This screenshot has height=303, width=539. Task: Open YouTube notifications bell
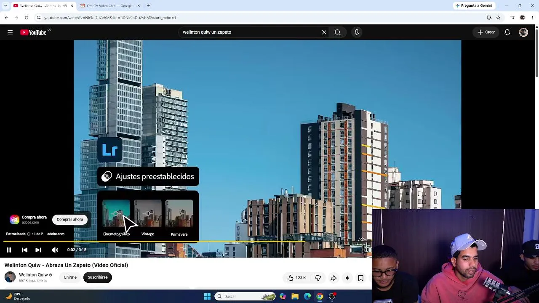tap(507, 32)
